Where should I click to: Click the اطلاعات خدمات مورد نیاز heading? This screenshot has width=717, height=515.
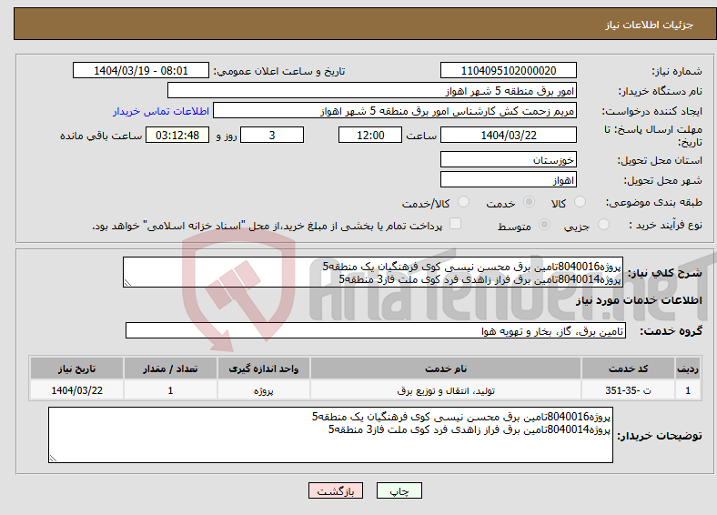point(639,300)
